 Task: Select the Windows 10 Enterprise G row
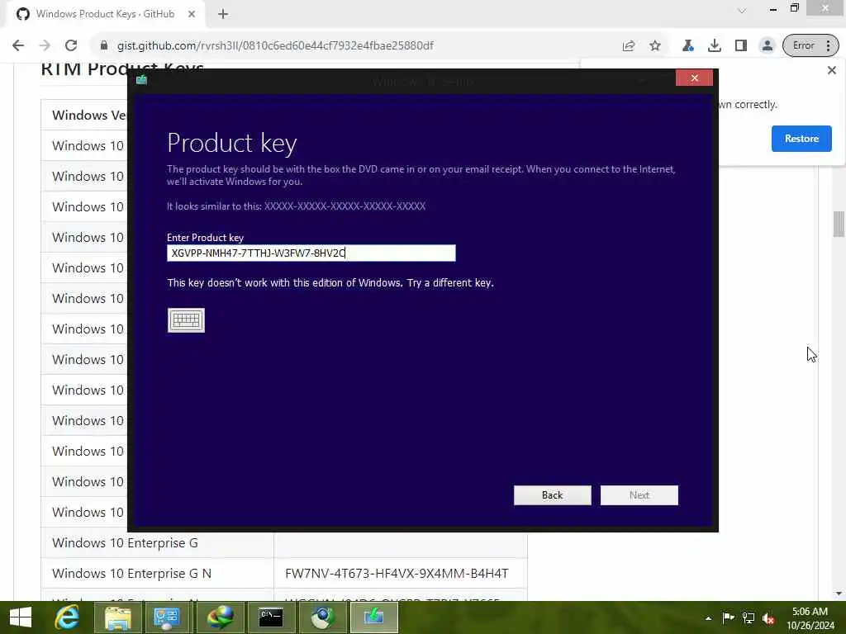tap(284, 543)
